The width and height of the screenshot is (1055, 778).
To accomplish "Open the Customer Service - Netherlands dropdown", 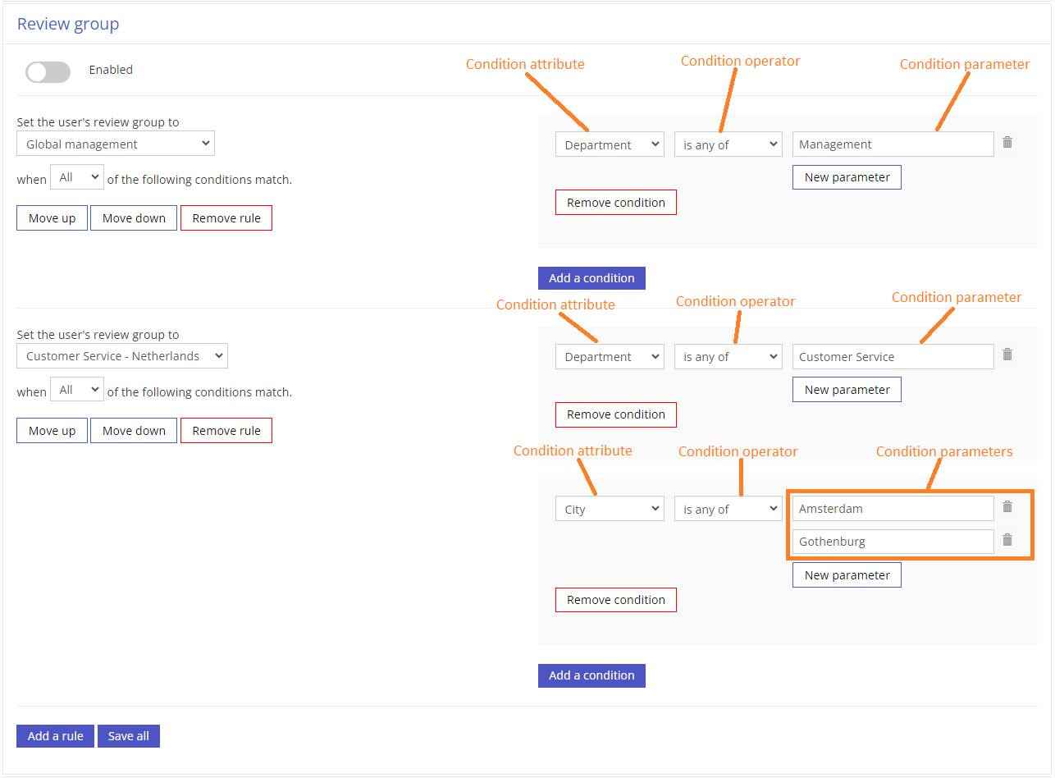I will 122,356.
